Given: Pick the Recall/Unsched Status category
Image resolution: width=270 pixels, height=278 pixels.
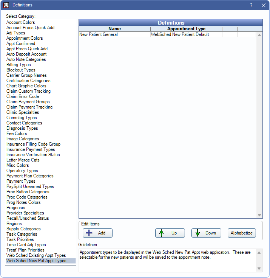Looking at the screenshot, I should click(x=28, y=218).
